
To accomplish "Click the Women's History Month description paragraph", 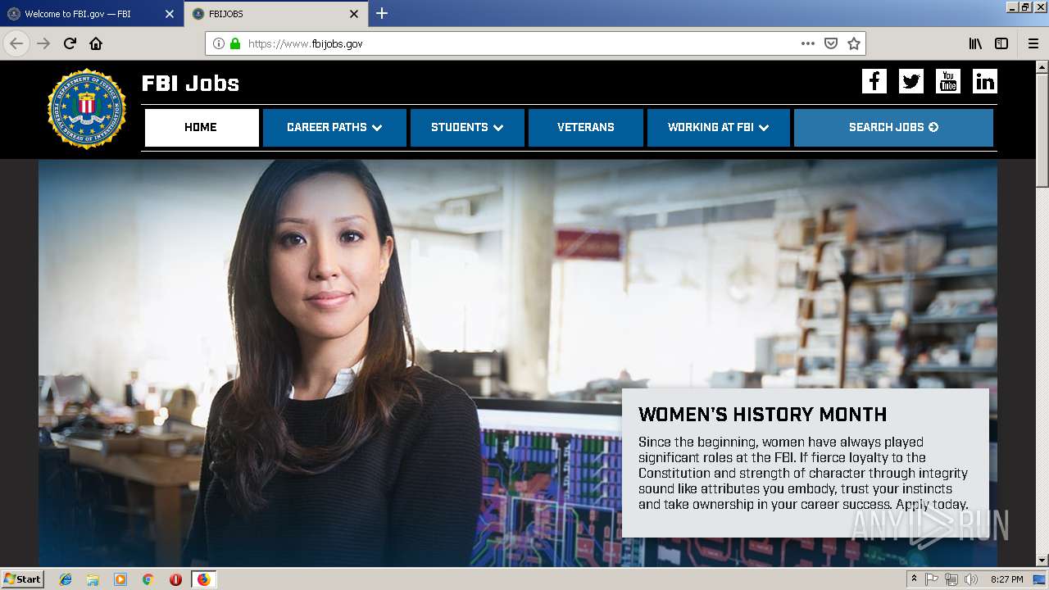I will point(803,474).
